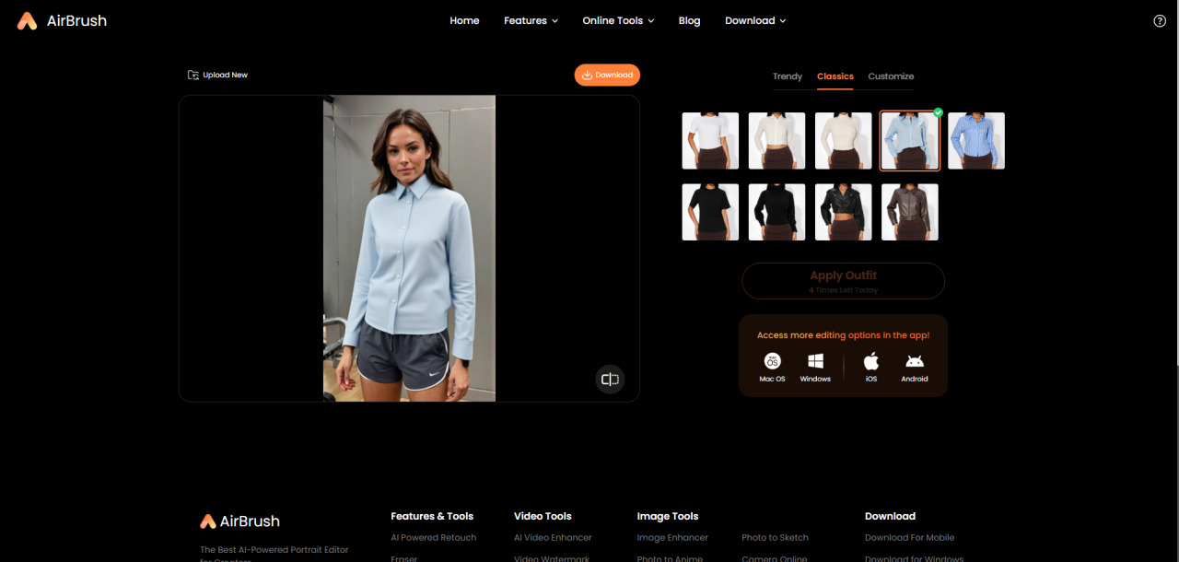
Task: Expand the Download dropdown in navbar
Action: 755,20
